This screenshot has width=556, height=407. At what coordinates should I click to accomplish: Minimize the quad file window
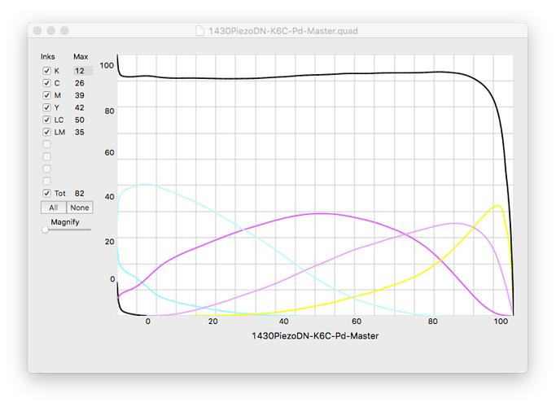(51, 30)
